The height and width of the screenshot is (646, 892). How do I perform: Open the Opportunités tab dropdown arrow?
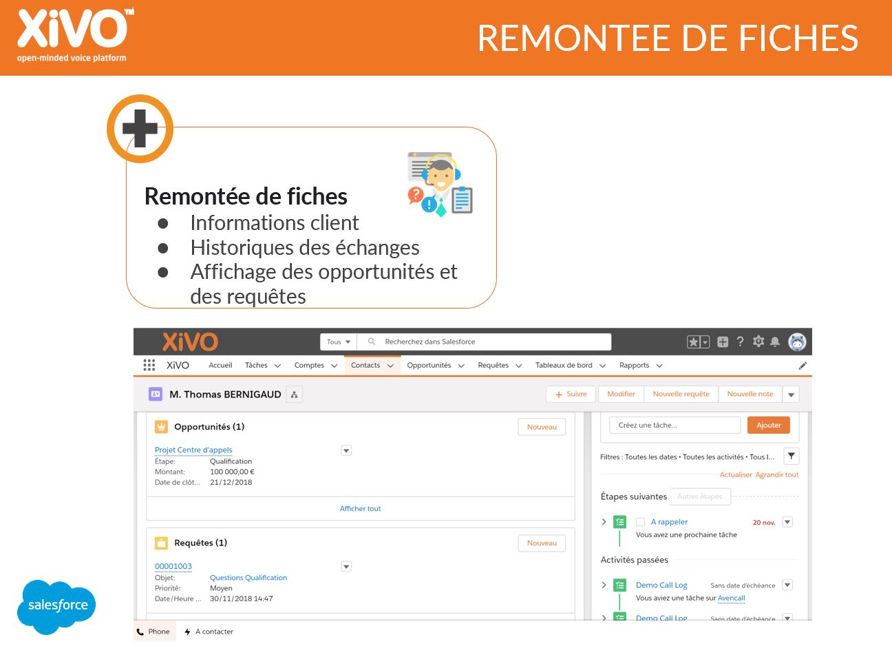click(x=461, y=366)
